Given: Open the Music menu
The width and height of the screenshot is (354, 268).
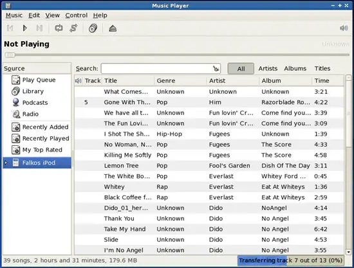Looking at the screenshot, I should [14, 15].
